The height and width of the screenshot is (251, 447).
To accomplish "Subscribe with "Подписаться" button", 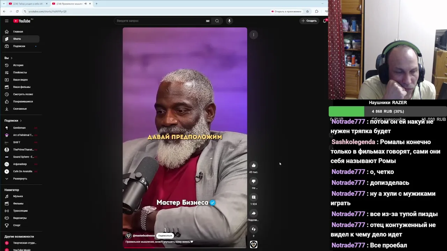I will tap(165, 236).
